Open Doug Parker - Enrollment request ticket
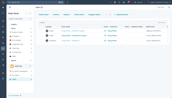Image resolution: width=172 pixels, height=98 pixels. (73, 31)
